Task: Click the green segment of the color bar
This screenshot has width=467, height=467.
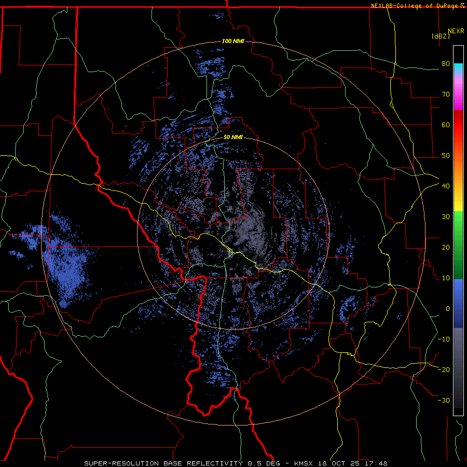Action: 458,245
